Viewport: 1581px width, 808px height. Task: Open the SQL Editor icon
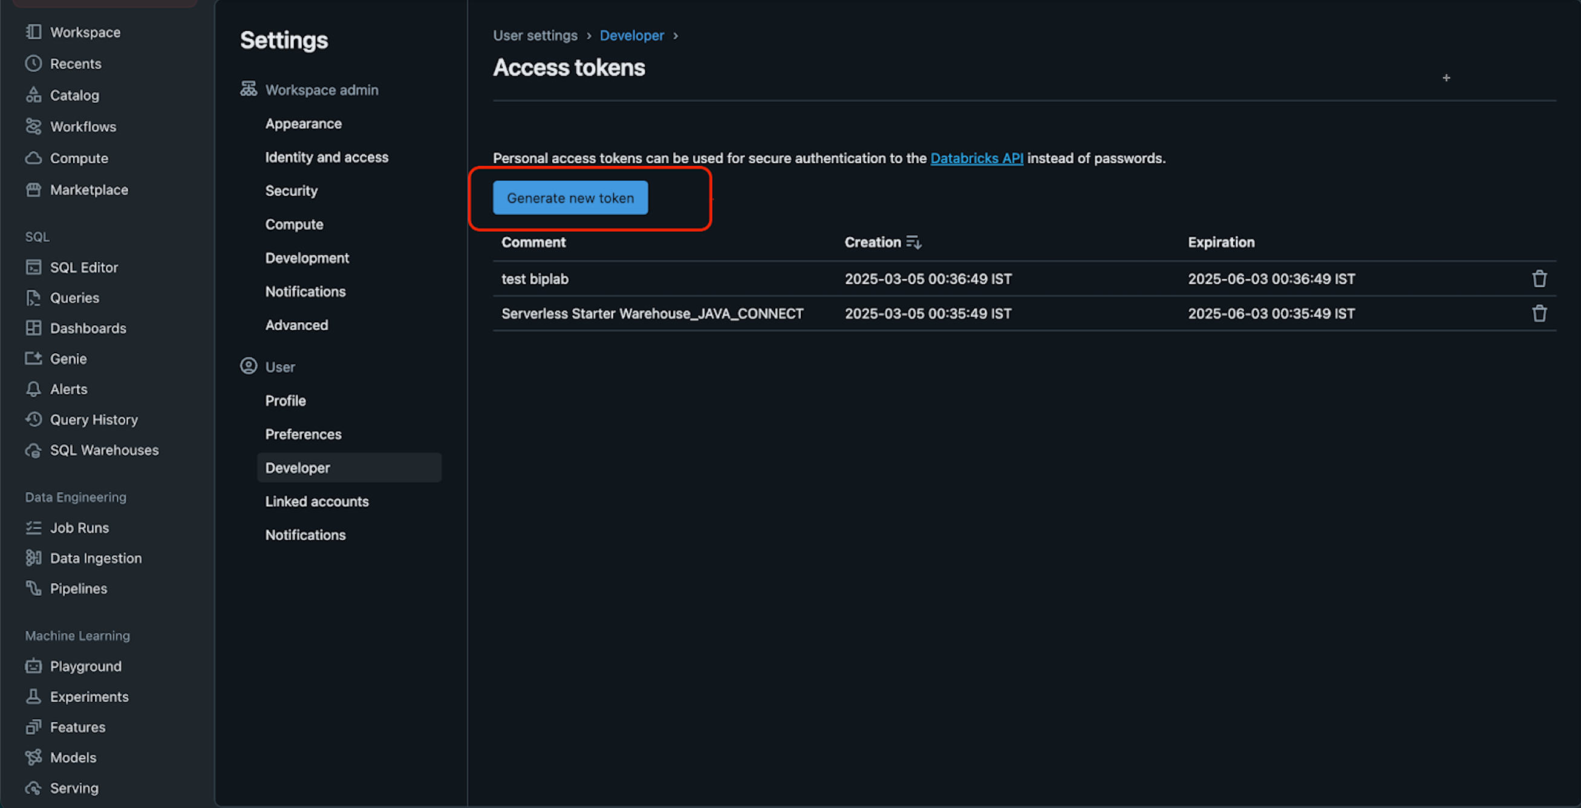33,267
